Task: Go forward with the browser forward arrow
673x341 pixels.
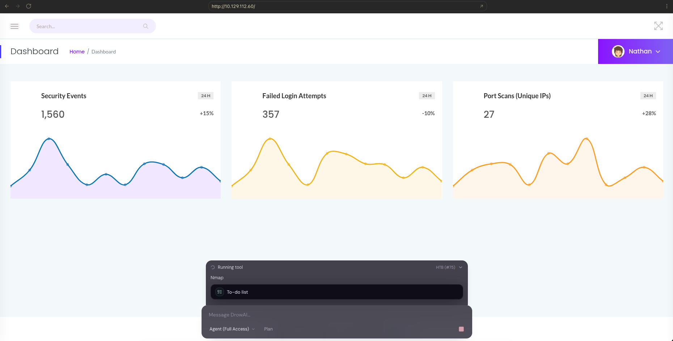Action: coord(18,6)
